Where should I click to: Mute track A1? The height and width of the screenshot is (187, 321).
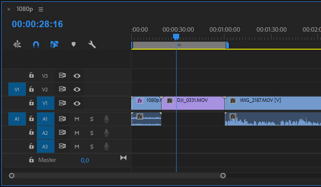point(77,119)
